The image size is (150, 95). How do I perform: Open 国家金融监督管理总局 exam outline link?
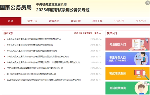click(x=35, y=68)
